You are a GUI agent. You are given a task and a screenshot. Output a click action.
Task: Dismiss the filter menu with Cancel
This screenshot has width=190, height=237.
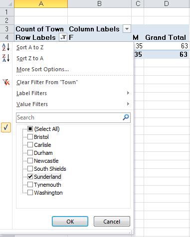point(112,222)
